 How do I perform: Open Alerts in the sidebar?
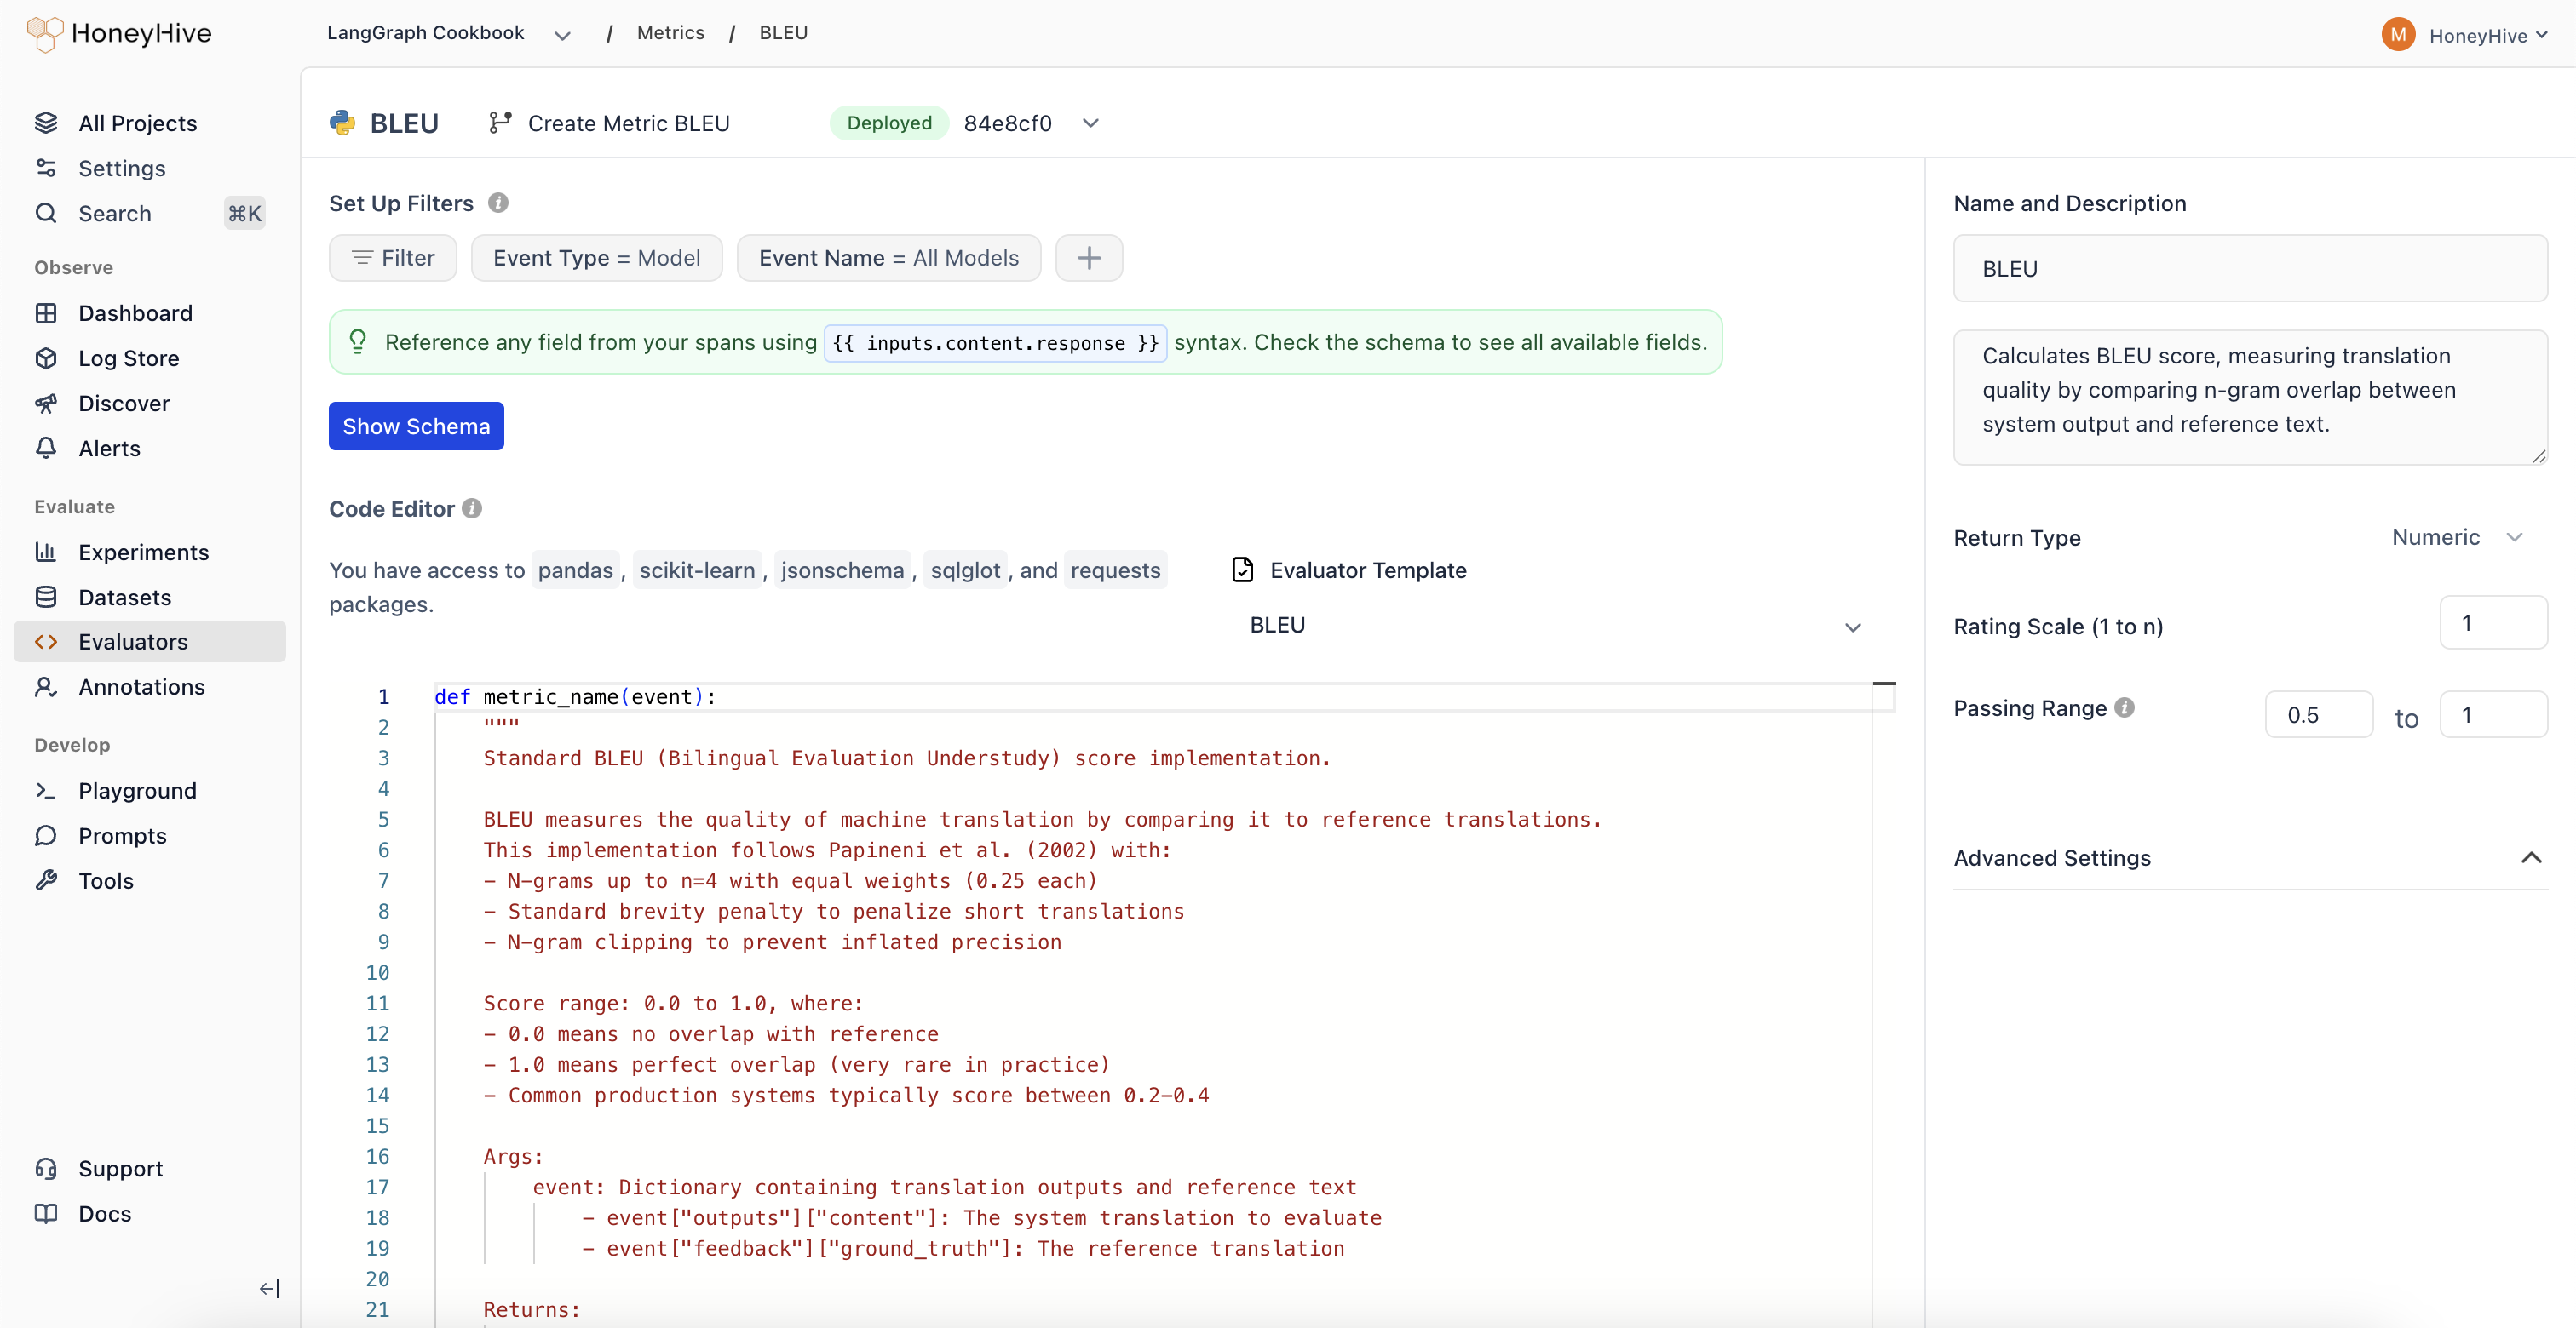coord(110,448)
